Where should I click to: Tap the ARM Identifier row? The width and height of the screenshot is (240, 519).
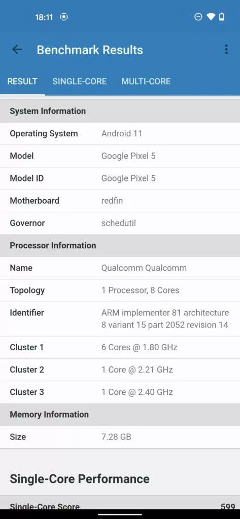pos(120,319)
